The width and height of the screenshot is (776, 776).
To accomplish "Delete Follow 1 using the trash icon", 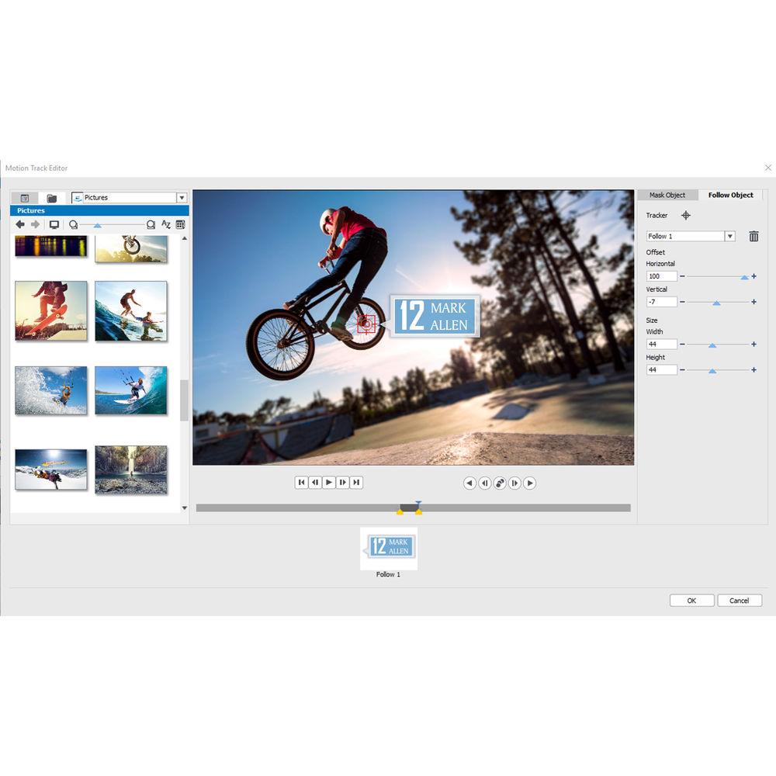I will tap(753, 236).
